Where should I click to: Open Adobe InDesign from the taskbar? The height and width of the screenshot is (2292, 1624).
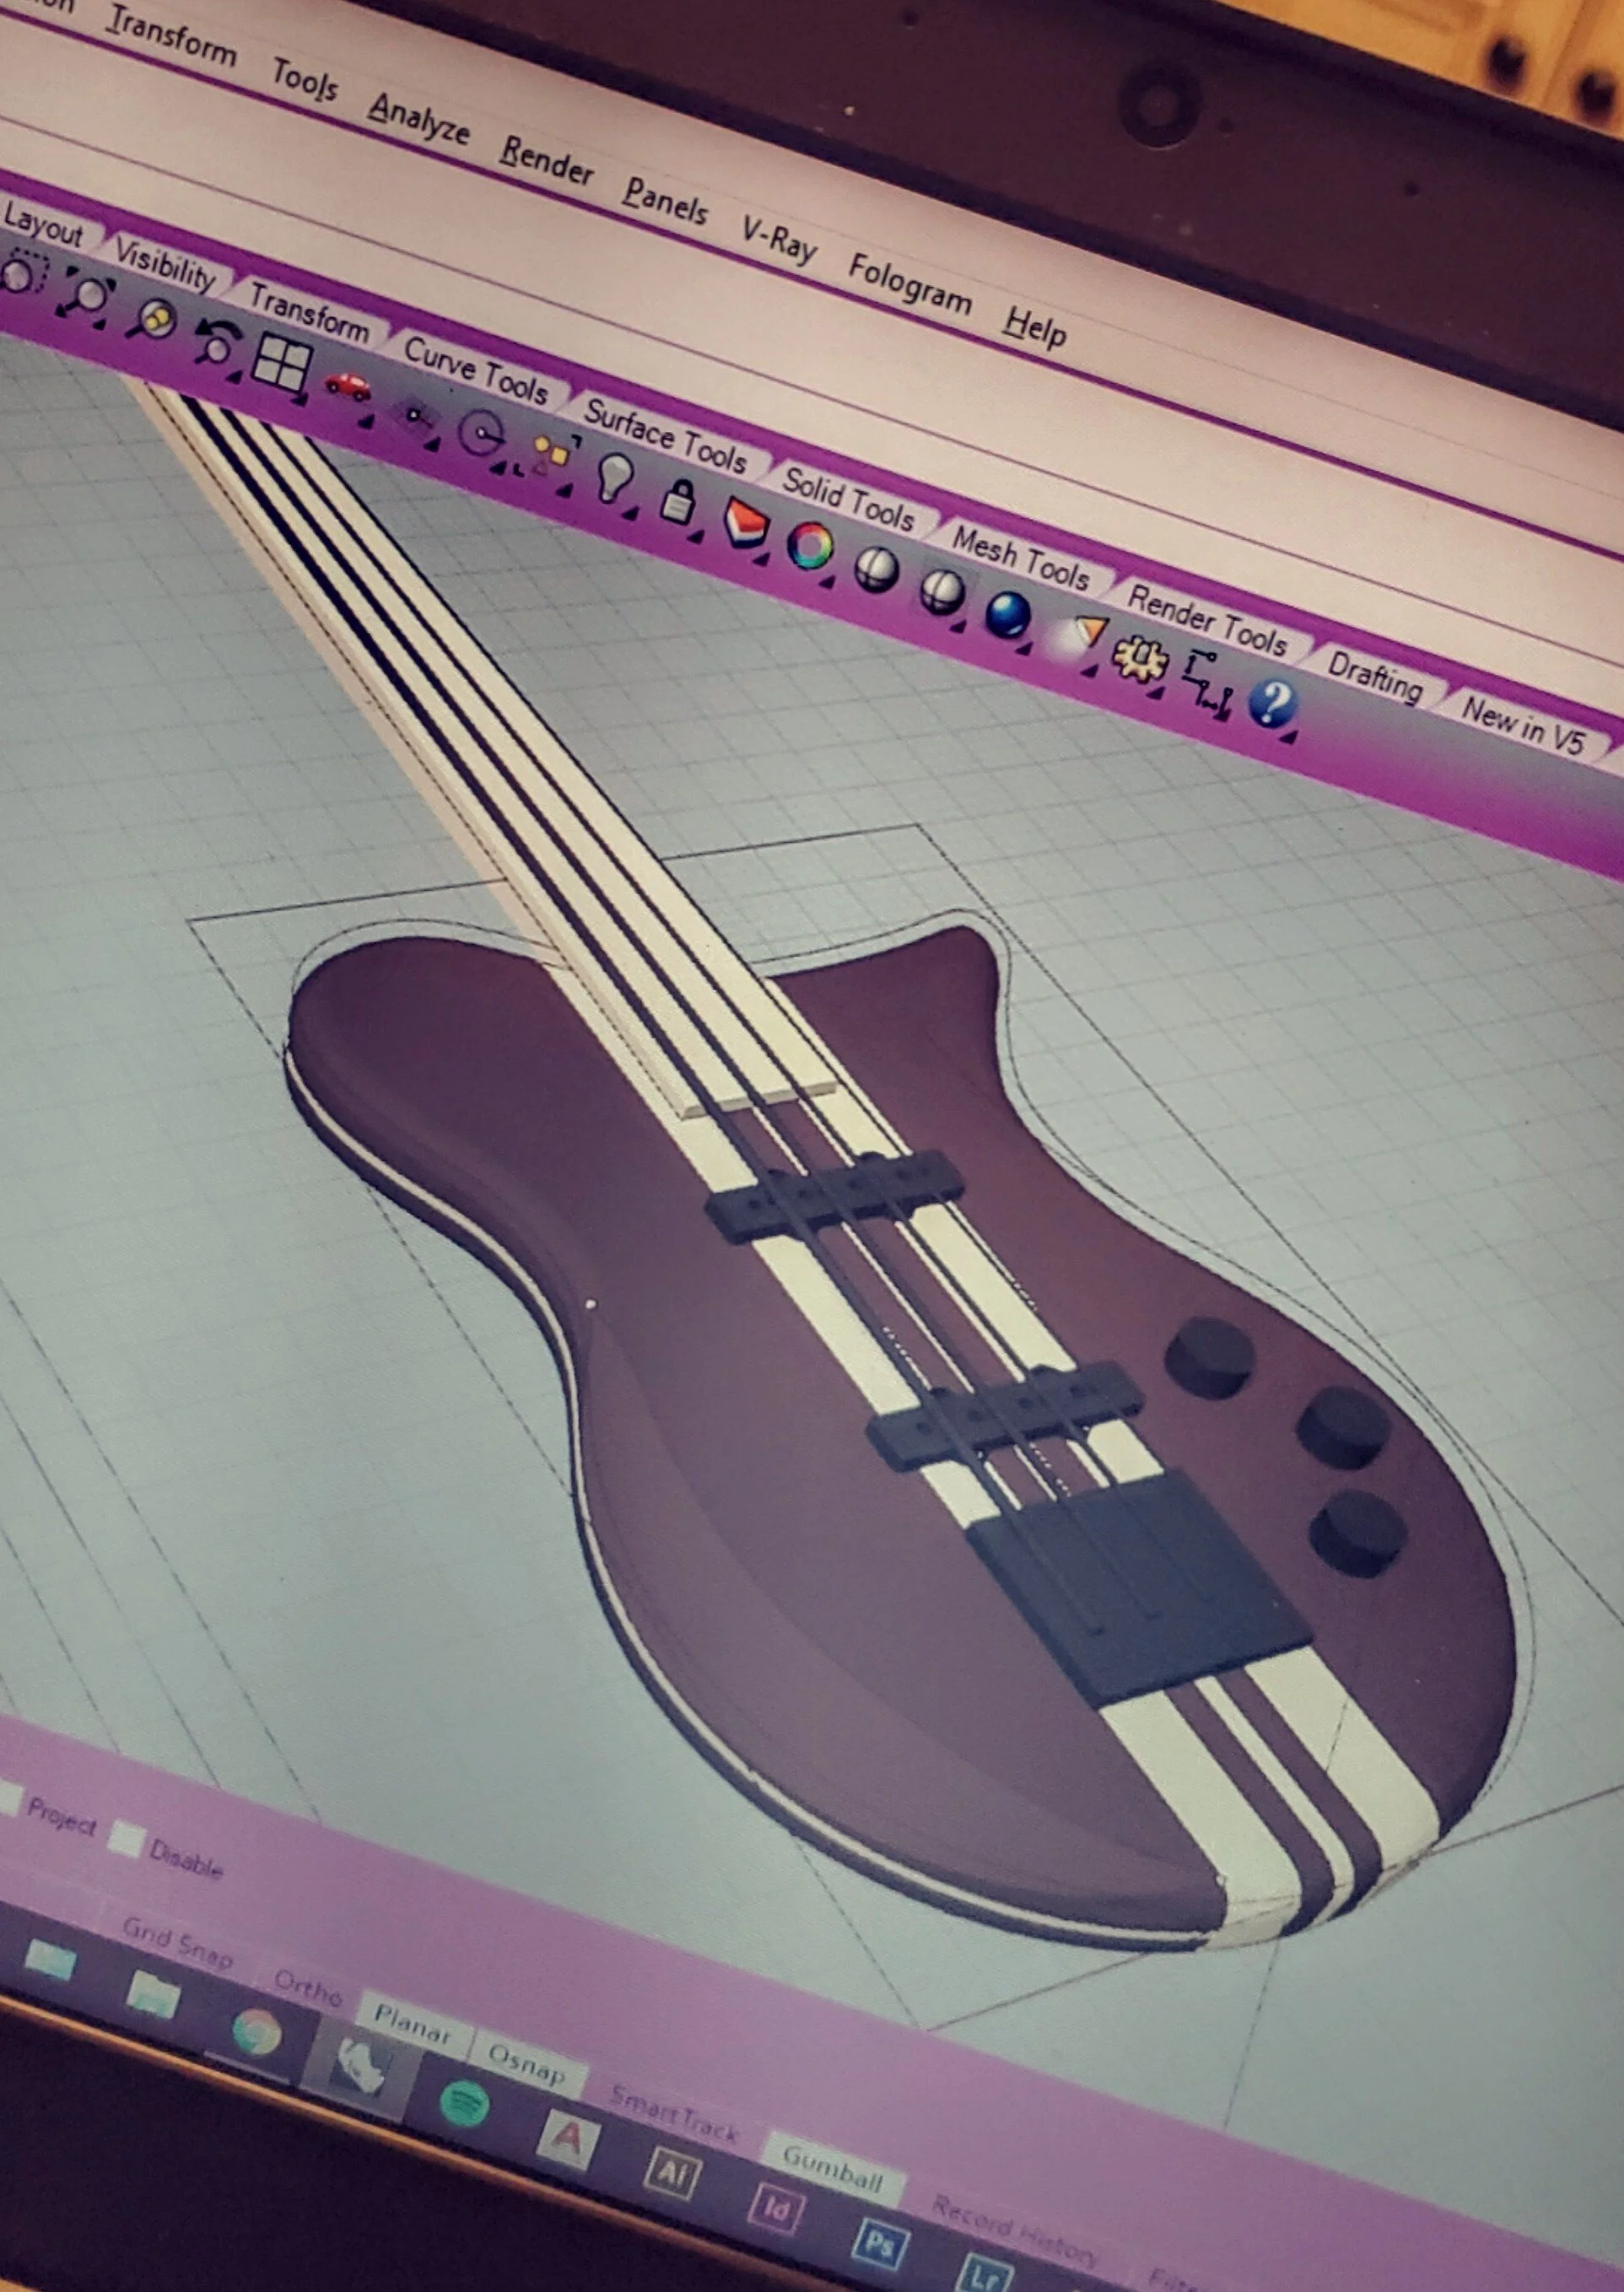775,2208
